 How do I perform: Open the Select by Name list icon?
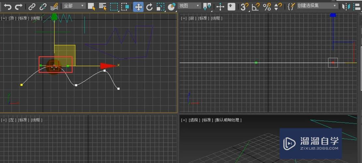coord(103,7)
